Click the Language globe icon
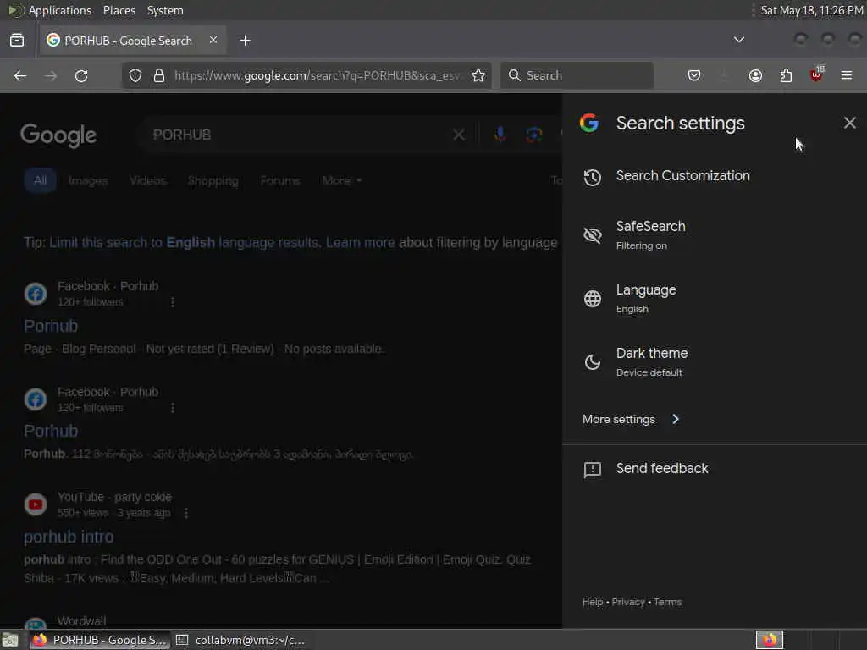This screenshot has width=867, height=650. [x=592, y=299]
